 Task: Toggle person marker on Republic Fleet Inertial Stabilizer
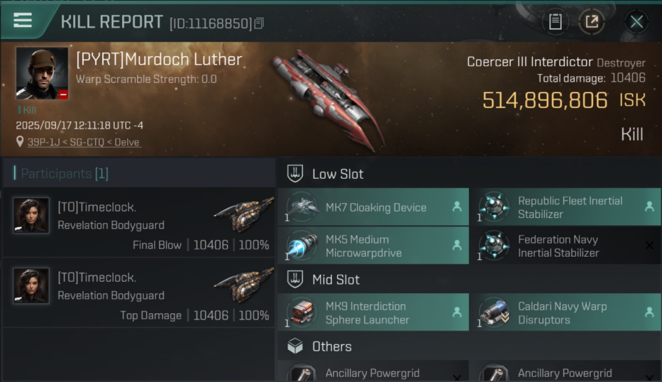pyautogui.click(x=649, y=207)
